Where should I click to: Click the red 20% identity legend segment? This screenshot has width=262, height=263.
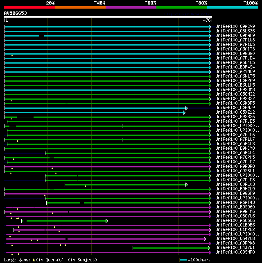(x=29, y=7)
